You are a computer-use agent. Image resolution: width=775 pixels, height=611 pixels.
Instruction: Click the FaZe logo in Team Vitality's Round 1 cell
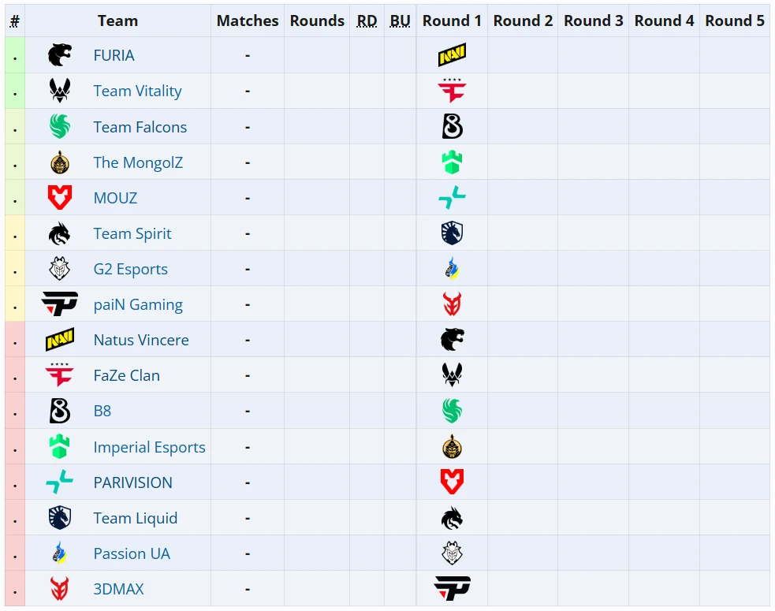[x=452, y=91]
